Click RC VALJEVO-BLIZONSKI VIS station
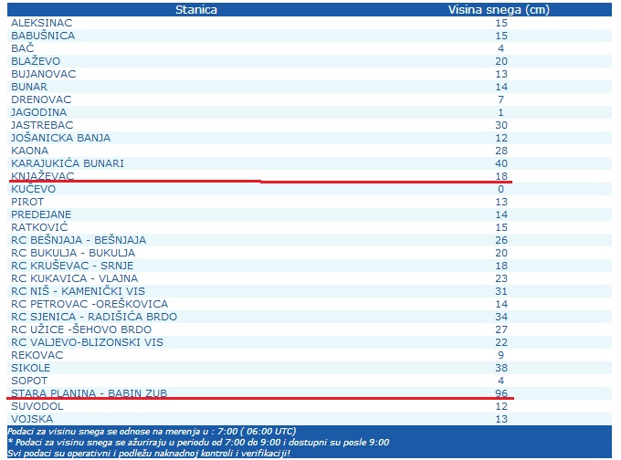The image size is (621, 460). 87,342
